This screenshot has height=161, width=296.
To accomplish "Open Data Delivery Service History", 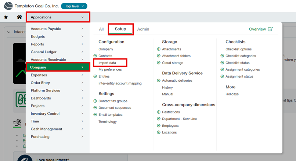I will click(167, 87).
